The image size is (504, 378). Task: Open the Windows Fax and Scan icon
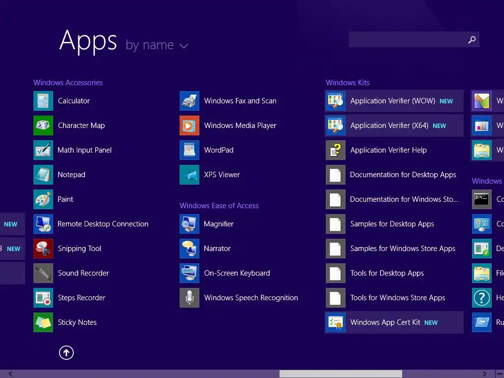[189, 101]
